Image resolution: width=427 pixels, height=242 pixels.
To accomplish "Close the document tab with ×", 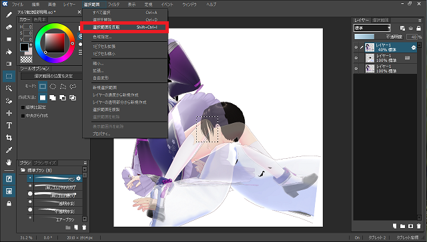I will [79, 12].
